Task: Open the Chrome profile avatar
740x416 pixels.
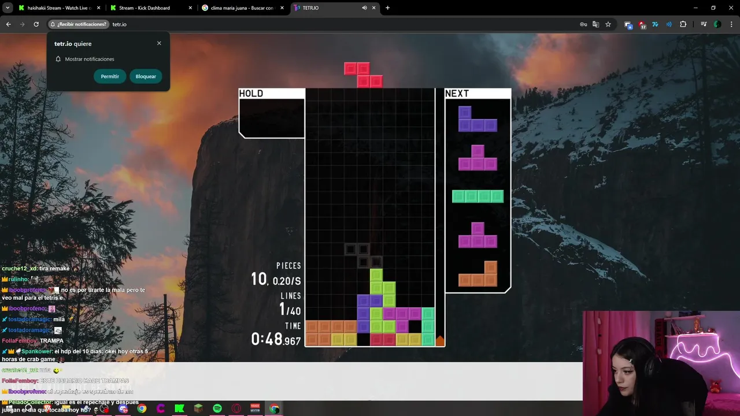Action: click(x=717, y=24)
